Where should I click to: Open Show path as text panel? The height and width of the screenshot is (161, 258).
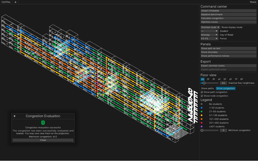[x=229, y=48]
